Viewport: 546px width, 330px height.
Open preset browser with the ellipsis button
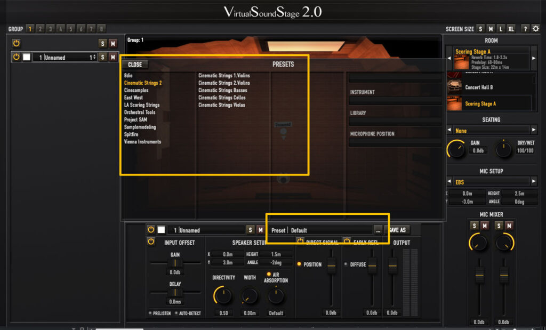tap(378, 230)
